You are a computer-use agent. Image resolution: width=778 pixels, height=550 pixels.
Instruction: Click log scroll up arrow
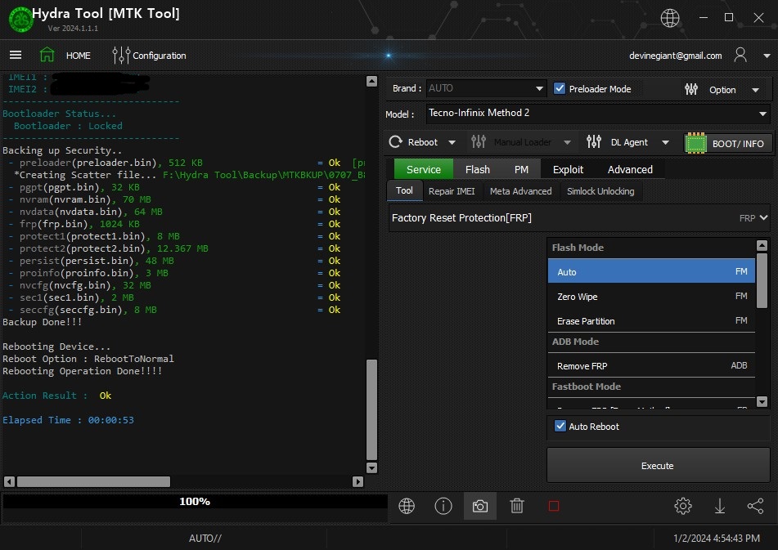point(371,81)
